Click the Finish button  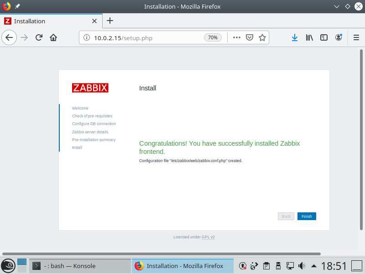click(307, 216)
